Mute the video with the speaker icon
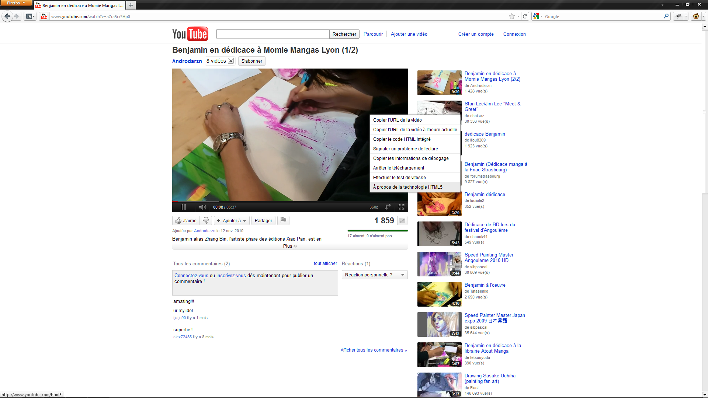The width and height of the screenshot is (708, 398). 202,207
